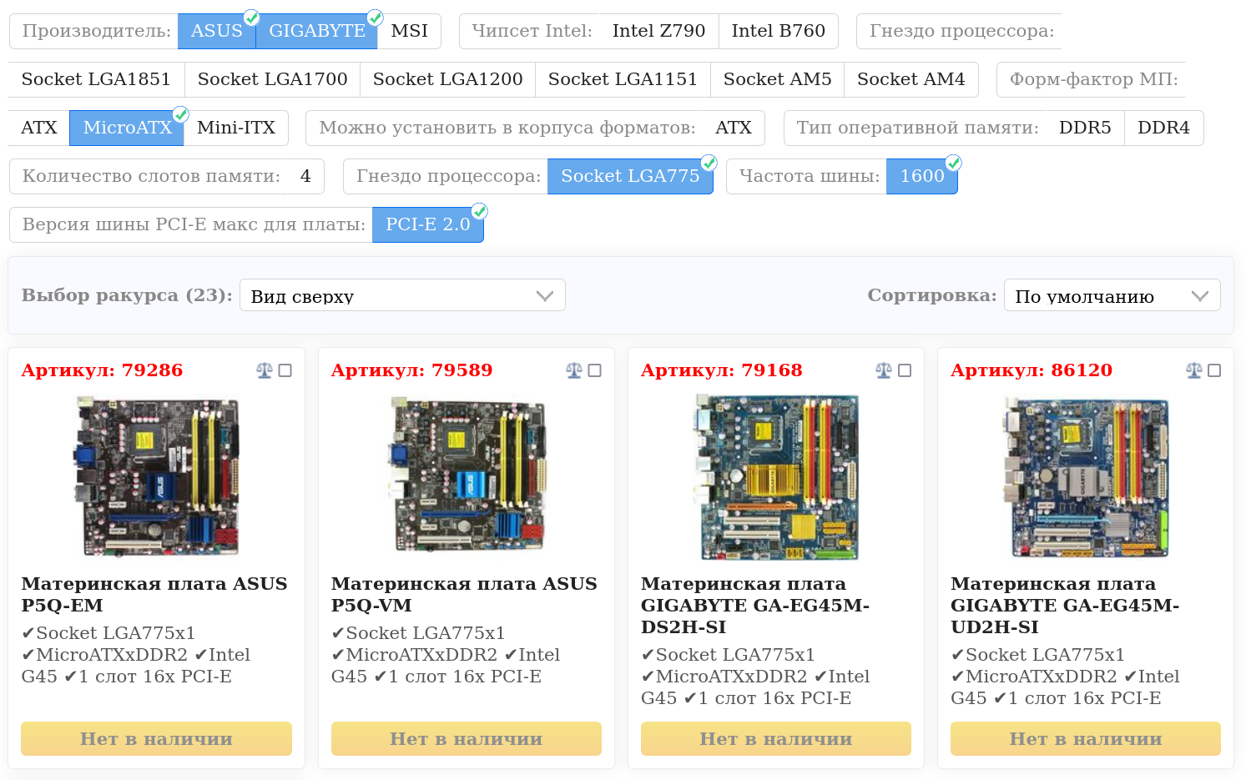1246x780 pixels.
Task: Click the Выбор ракурса (23): label
Action: [x=127, y=295]
